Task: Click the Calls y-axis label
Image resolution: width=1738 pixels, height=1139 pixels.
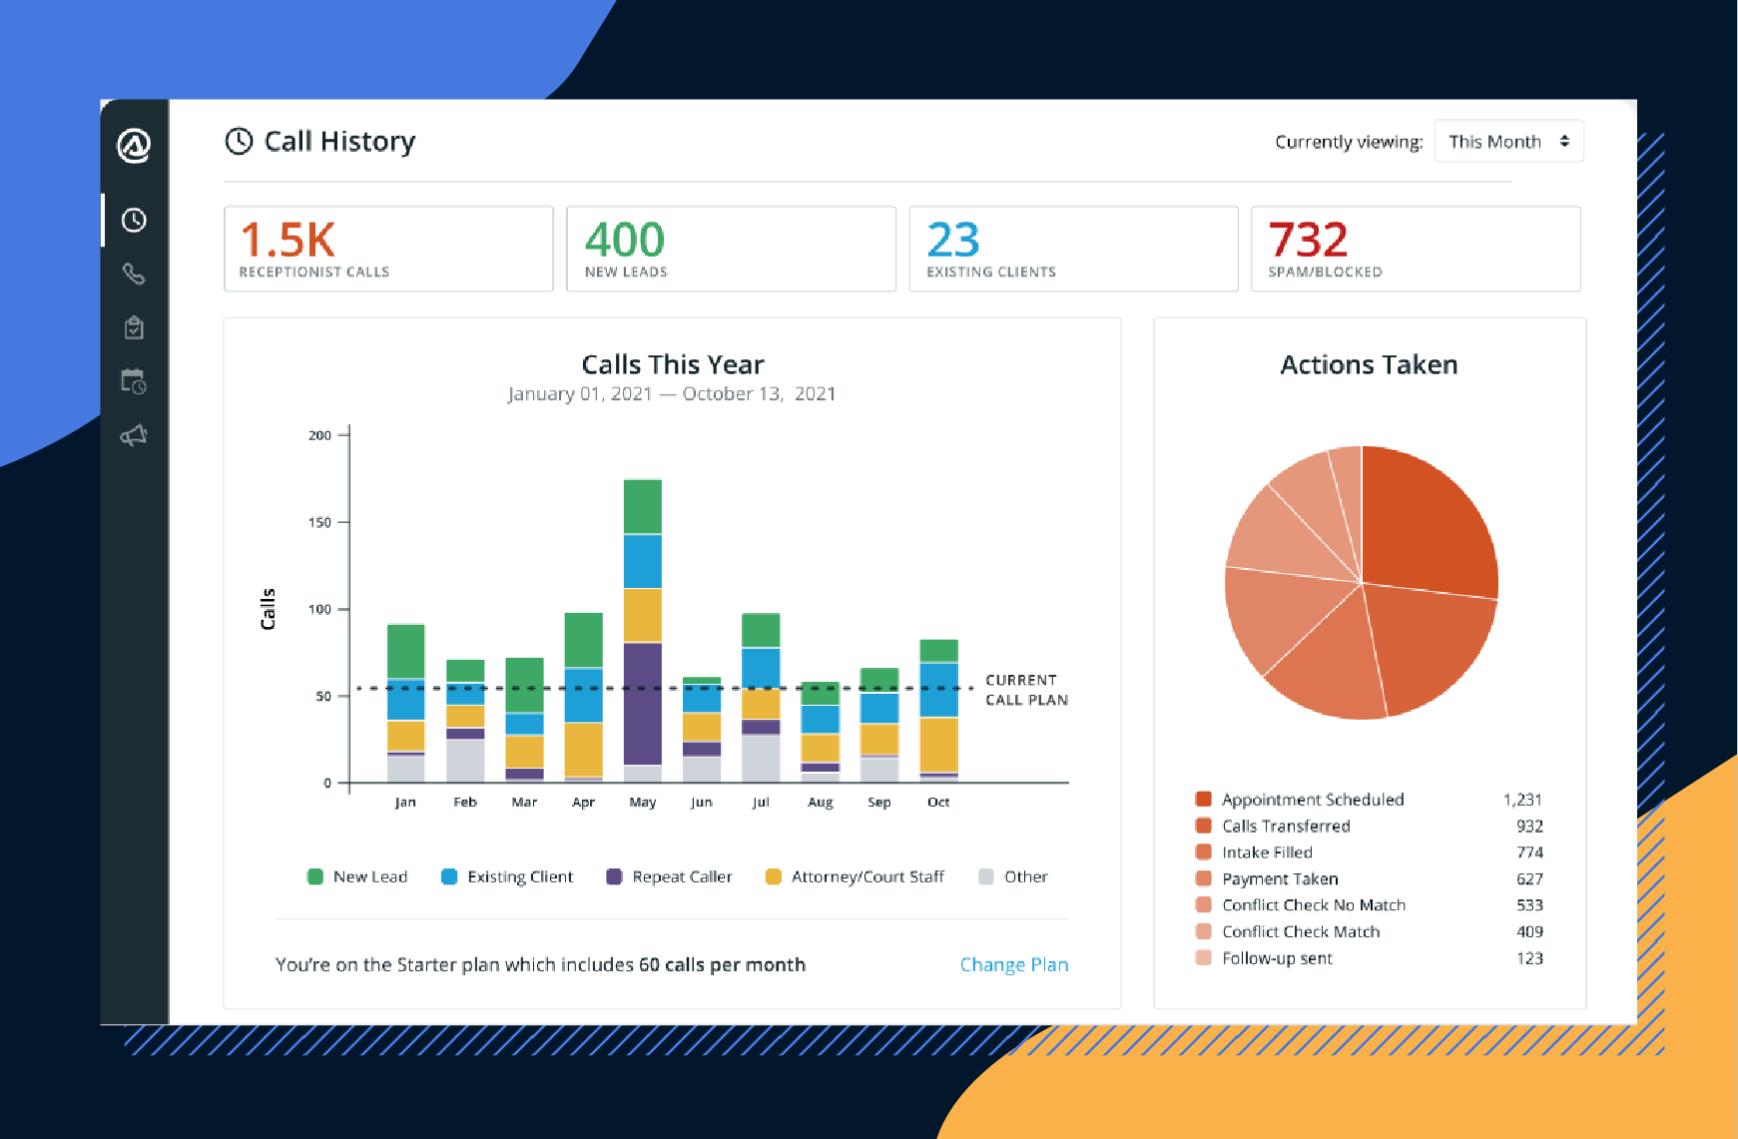Action: click(x=268, y=609)
